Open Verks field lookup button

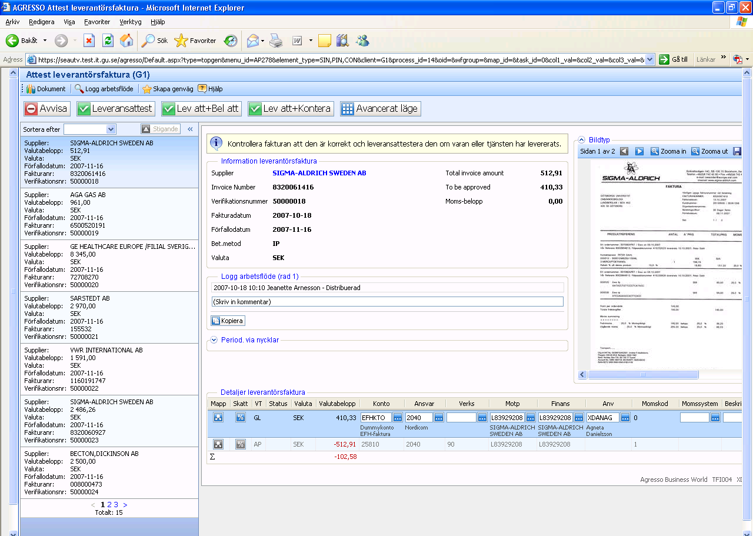click(482, 417)
